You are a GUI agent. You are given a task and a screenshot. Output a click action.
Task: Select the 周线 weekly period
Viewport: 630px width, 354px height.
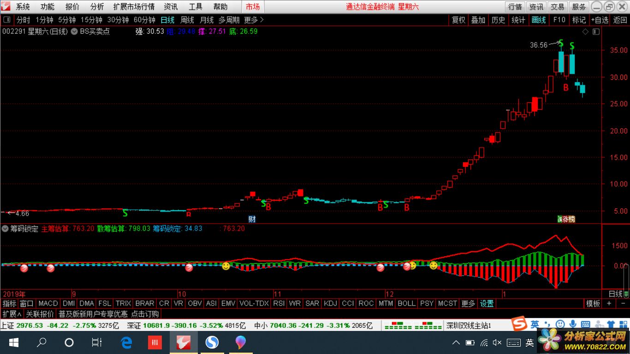(x=187, y=20)
